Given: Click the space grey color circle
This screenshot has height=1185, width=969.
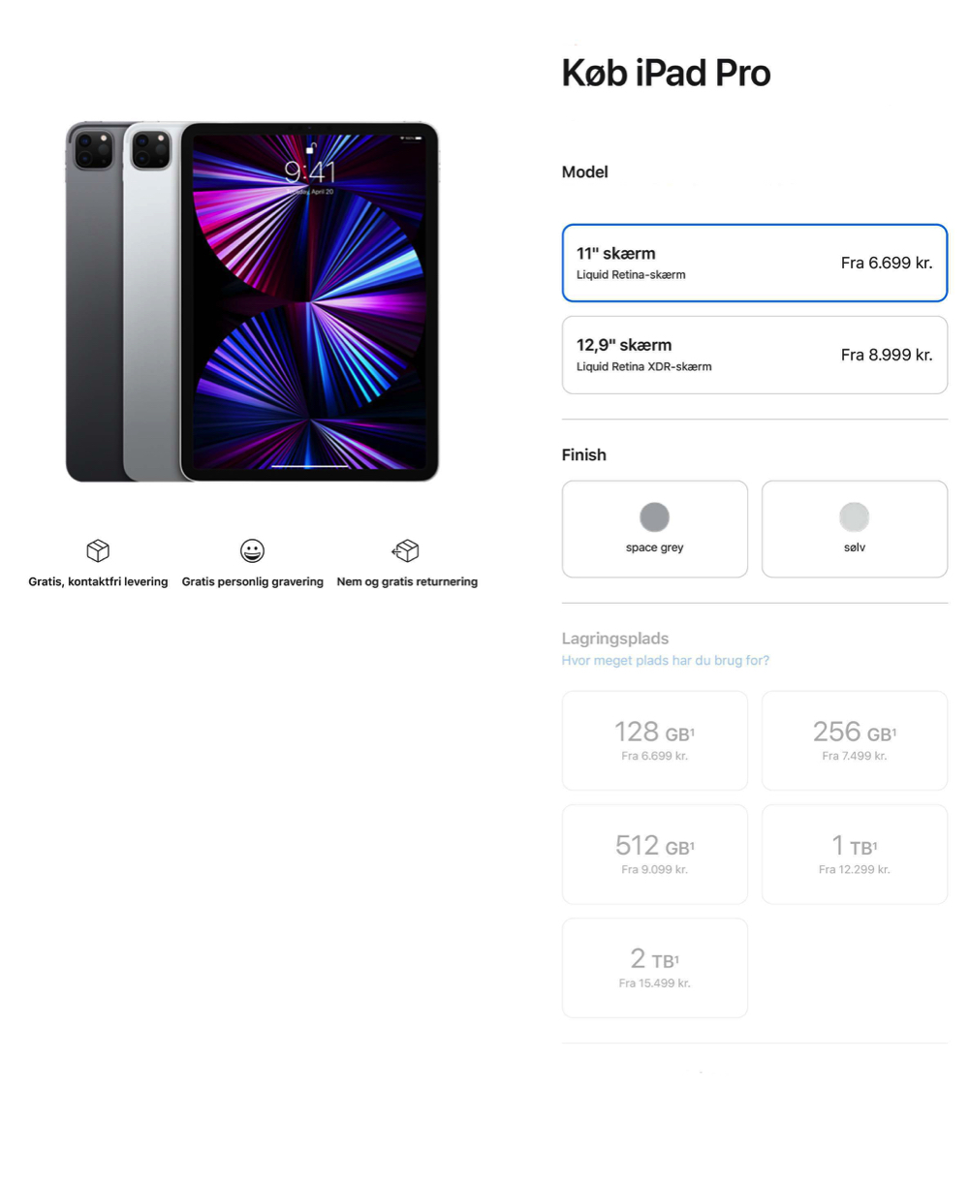Looking at the screenshot, I should point(655,516).
